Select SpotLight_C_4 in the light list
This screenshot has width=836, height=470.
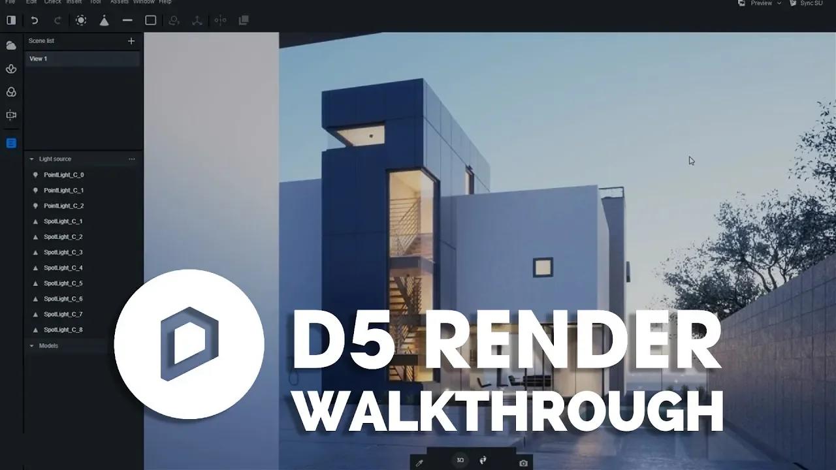click(63, 268)
